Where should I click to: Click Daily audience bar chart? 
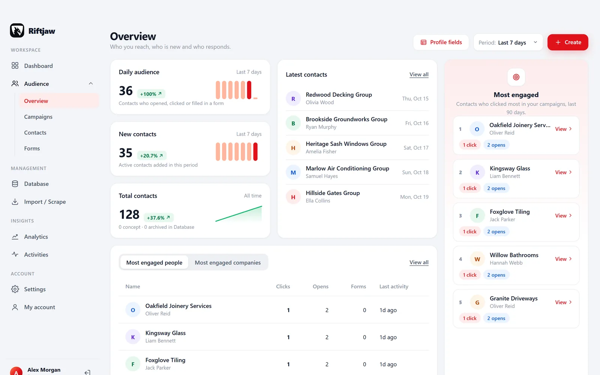(237, 90)
